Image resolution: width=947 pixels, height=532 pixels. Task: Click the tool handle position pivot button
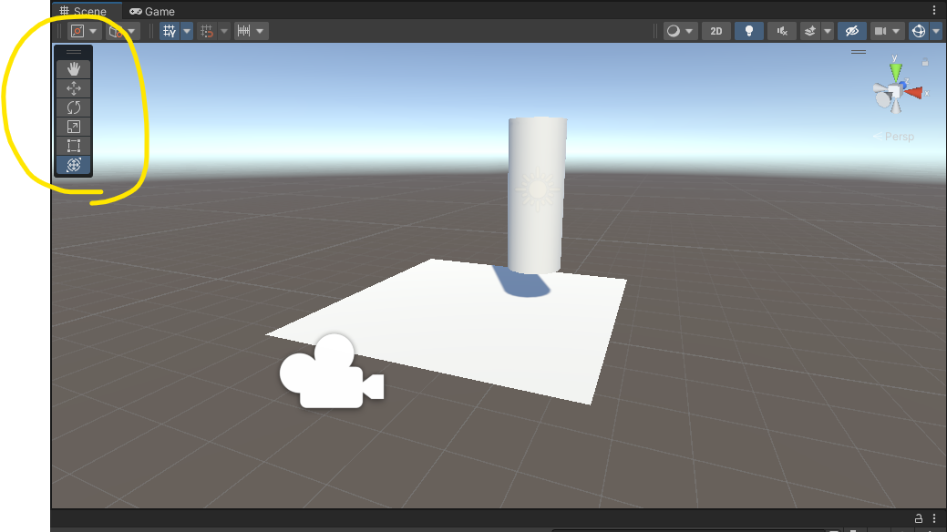pyautogui.click(x=77, y=31)
